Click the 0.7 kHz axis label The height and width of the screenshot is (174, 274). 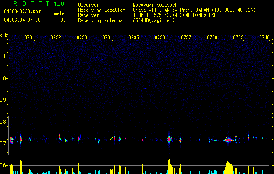pyautogui.click(x=3, y=144)
